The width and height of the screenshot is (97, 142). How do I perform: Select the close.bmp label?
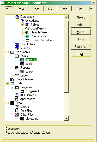32,119
